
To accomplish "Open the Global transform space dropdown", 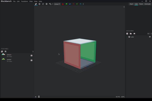I will pyautogui.click(x=57, y=4).
